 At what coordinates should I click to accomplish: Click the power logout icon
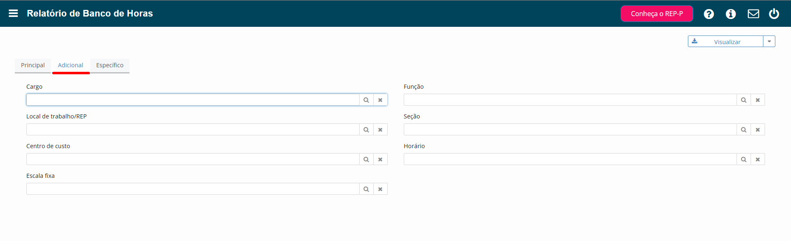(x=774, y=14)
